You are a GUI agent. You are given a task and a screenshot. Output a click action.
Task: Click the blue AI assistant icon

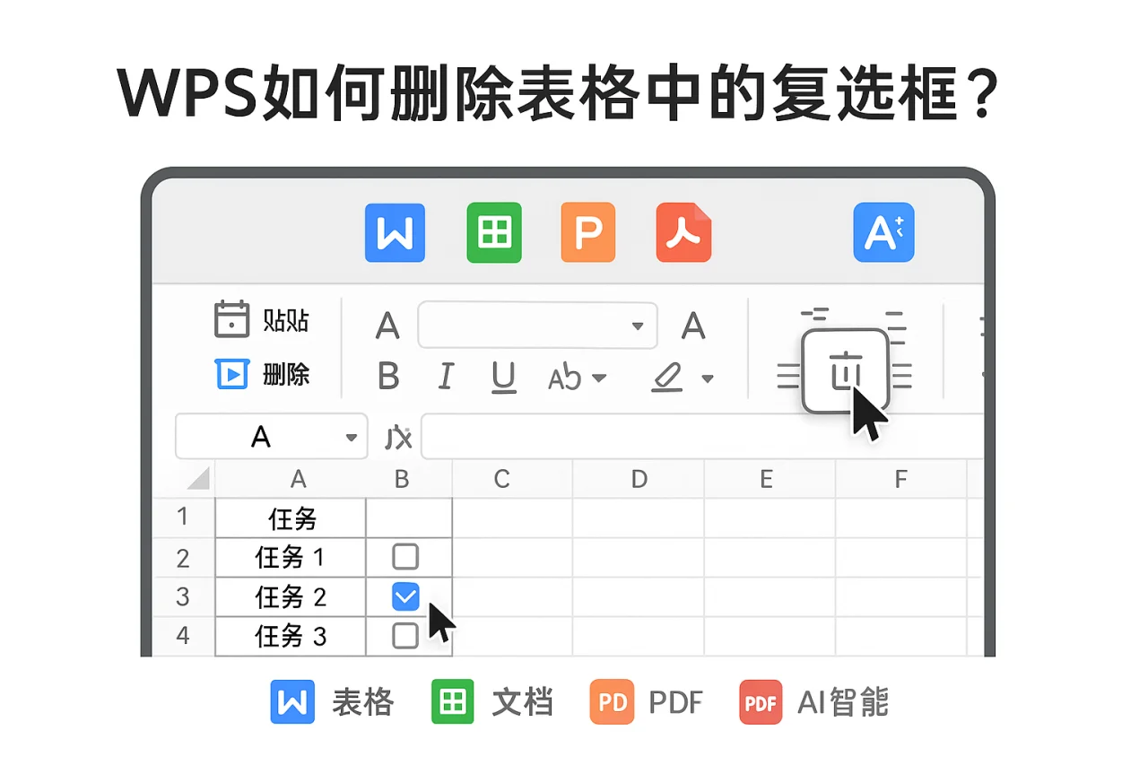[x=883, y=232]
